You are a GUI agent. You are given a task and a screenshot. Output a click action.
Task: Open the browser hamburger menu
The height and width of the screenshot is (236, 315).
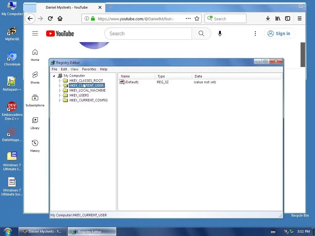tap(300, 19)
